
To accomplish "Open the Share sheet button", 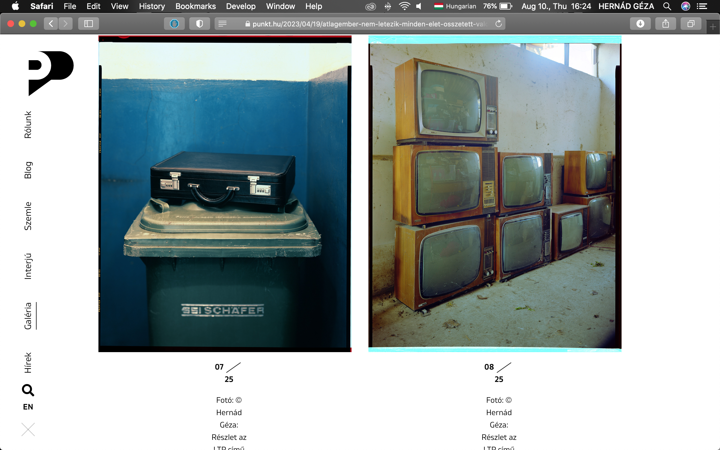I will click(665, 24).
